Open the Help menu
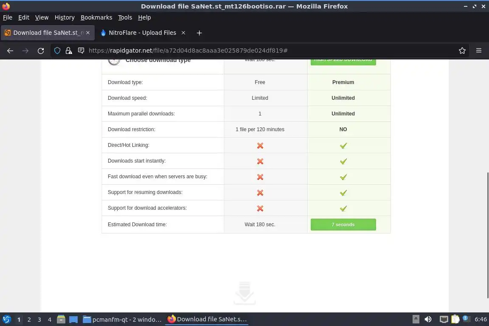 144,17
